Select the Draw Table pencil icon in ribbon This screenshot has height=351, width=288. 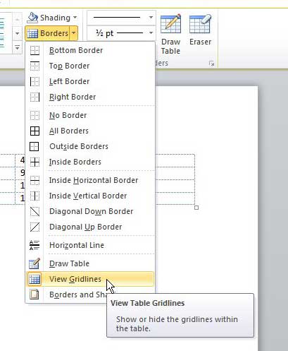170,23
